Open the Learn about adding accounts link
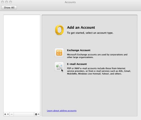Viewport: 141px width, 120px height. click(62, 111)
